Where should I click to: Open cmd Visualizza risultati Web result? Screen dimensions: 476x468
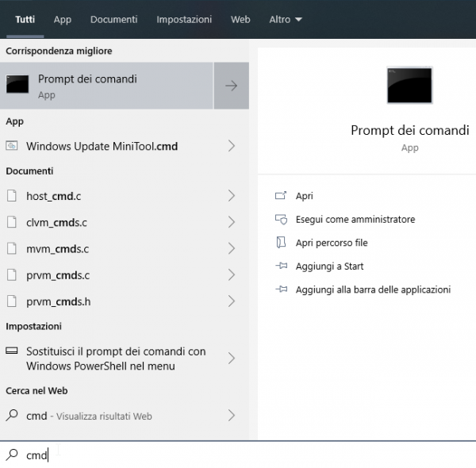(x=87, y=416)
